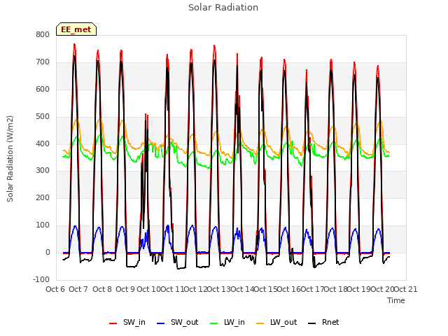Click the black Rnet legend swatch

pyautogui.click(x=312, y=323)
